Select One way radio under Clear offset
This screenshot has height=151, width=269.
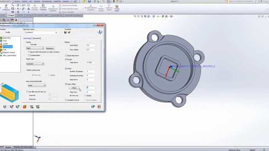tap(71, 96)
